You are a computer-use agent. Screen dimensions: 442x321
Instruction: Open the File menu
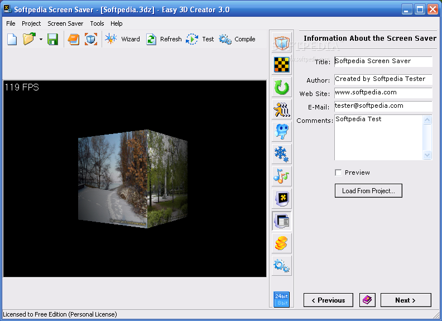(11, 23)
